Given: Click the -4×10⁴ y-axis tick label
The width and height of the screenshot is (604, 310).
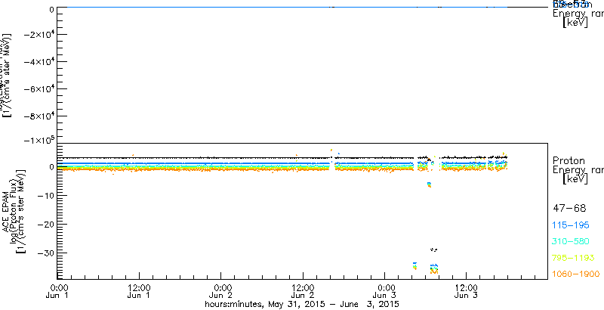Looking at the screenshot, I should click(x=39, y=62).
